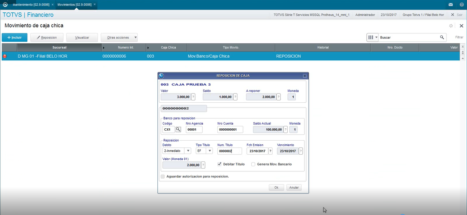This screenshot has height=215, width=467.
Task: Enable the Genera Mov. Bancario checkbox
Action: 253,164
